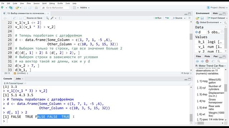Click the Import Dataset button
This screenshot has width=229, height=128.
click(x=217, y=18)
